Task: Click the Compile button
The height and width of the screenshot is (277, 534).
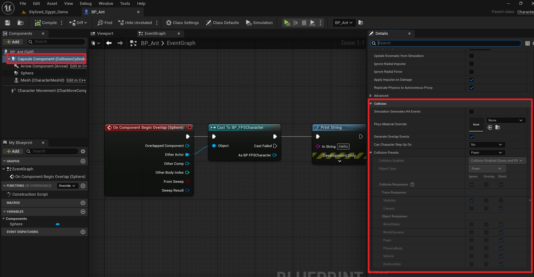Action: pos(46,23)
